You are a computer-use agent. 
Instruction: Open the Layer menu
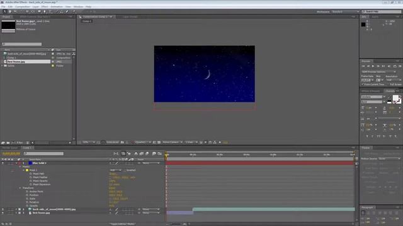36,7
